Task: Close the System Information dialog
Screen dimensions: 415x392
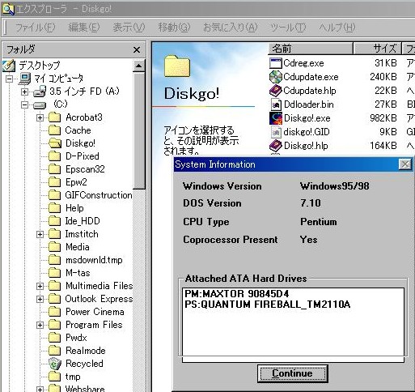Action: (405, 164)
